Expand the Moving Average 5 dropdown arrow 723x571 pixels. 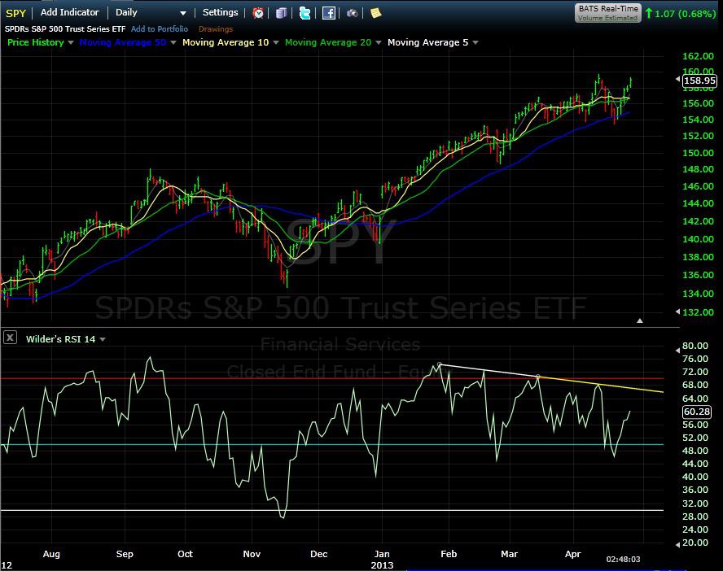[x=475, y=42]
